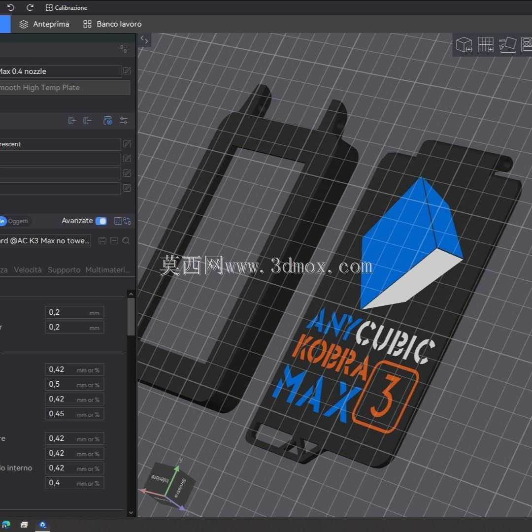Add a model with the cube icon
The height and width of the screenshot is (532, 532).
[464, 45]
